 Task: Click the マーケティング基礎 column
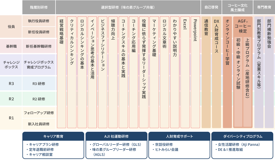tap(154, 72)
